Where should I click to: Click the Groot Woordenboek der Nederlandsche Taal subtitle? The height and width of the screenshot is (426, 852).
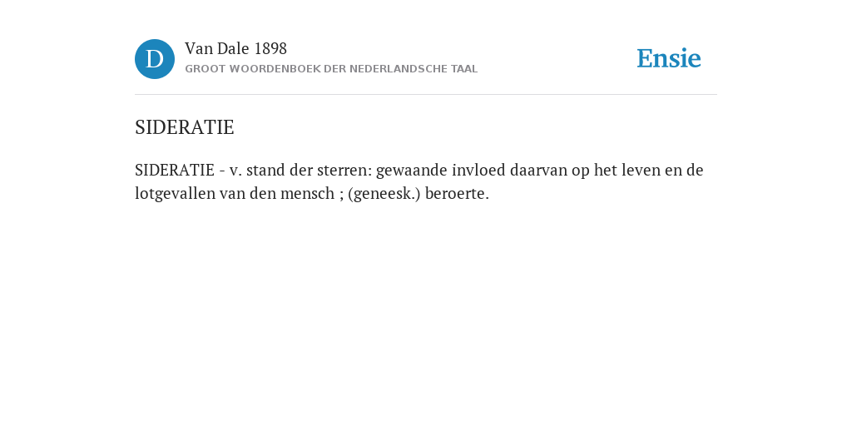click(331, 69)
